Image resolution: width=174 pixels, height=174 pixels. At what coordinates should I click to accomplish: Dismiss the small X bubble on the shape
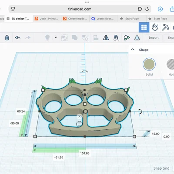[x=80, y=117]
